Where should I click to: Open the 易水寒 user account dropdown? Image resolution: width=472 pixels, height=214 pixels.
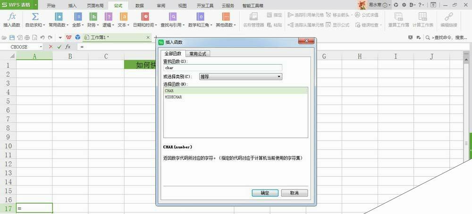(x=389, y=5)
